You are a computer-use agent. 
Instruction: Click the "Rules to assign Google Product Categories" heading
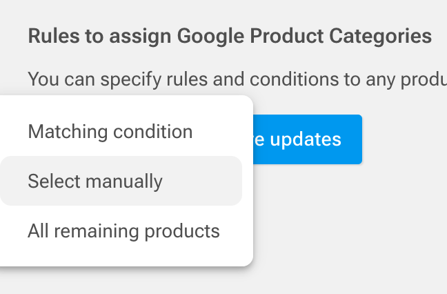coord(230,36)
